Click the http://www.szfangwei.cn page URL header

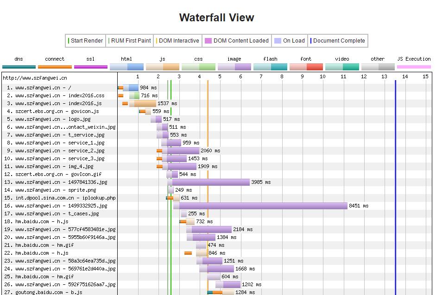(x=35, y=78)
